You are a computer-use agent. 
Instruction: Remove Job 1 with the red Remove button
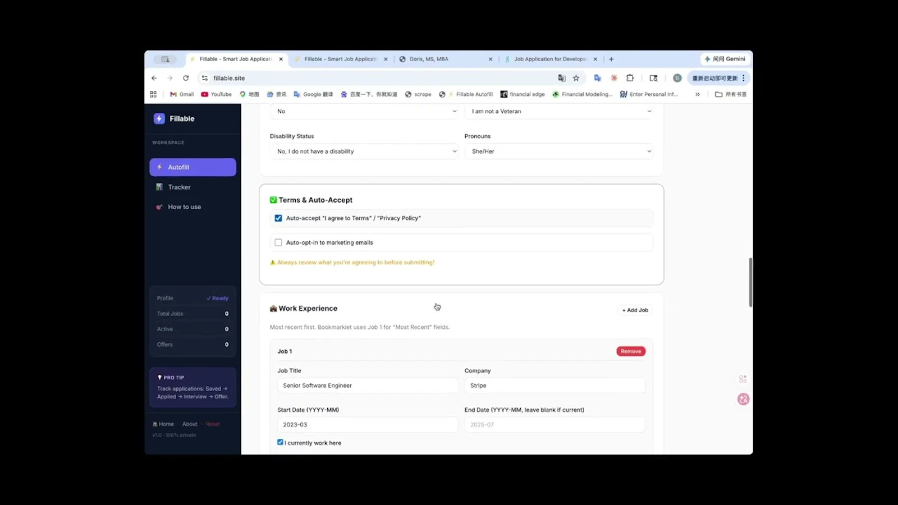point(631,351)
